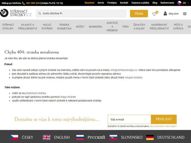Choose the Russian flag for Русский
The image size is (191, 143).
(x=80, y=137)
